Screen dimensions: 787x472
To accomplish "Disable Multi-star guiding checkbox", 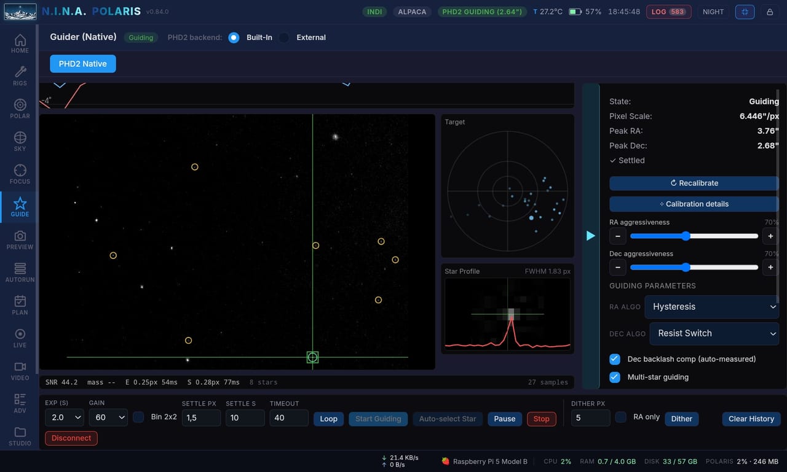I will 614,377.
